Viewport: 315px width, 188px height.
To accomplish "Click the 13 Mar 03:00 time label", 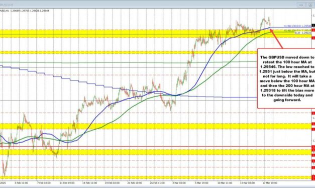I will (248, 183).
